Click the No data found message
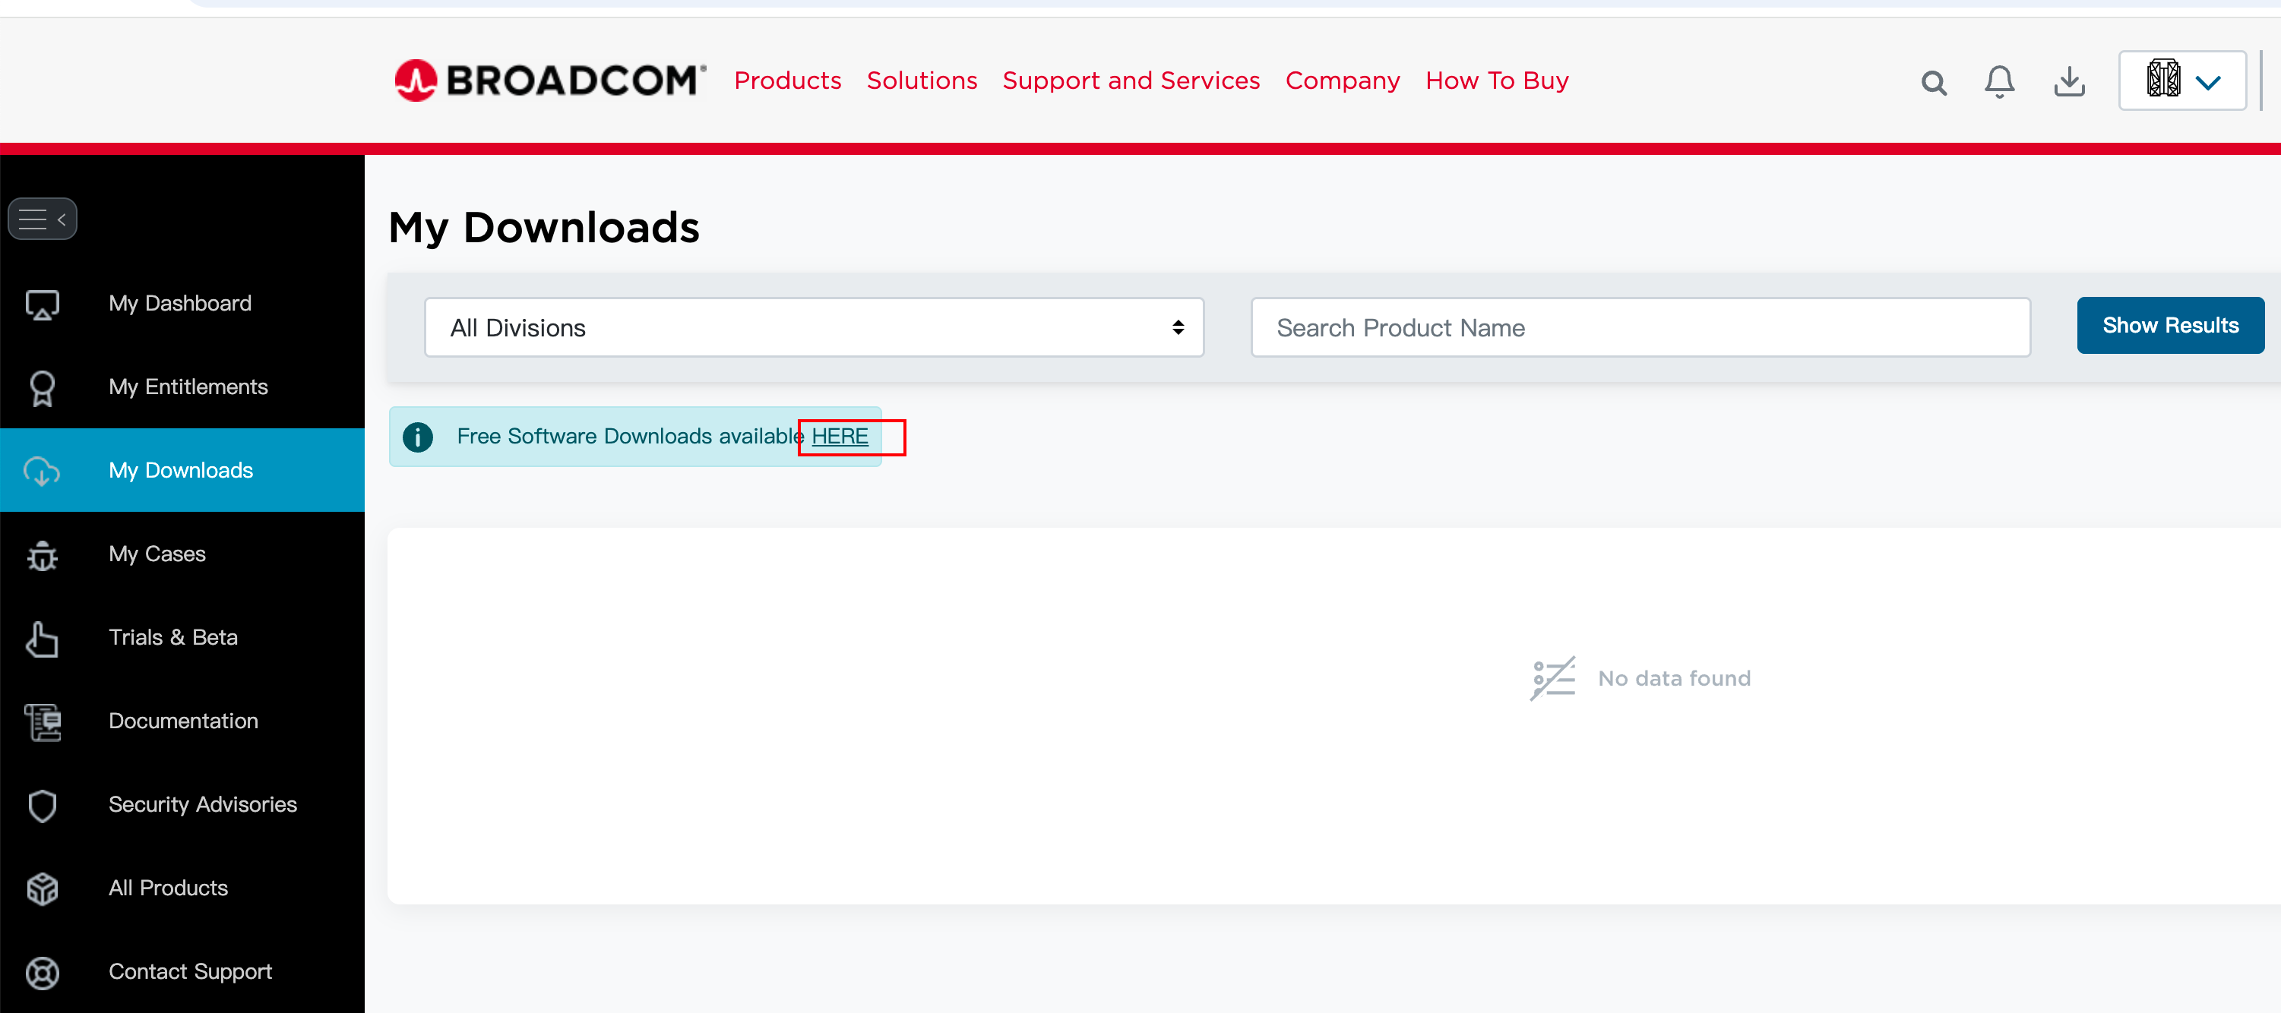2281x1013 pixels. click(1674, 679)
